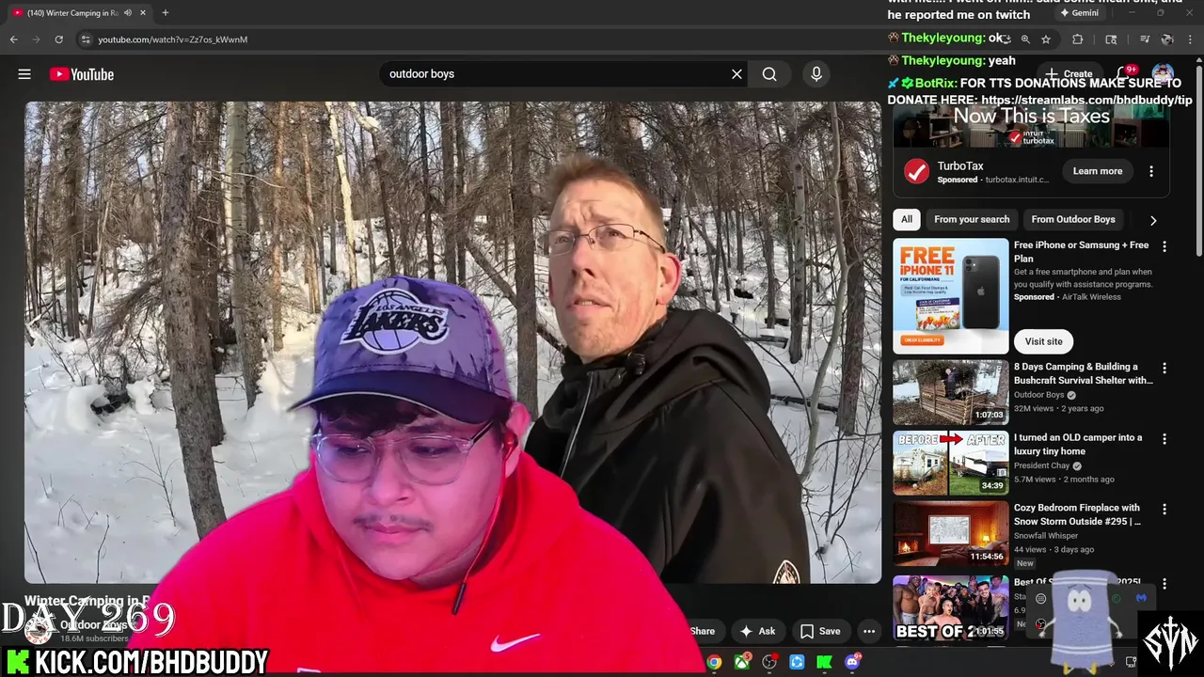Go back with the browser back arrow
The width and height of the screenshot is (1204, 677).
point(13,39)
